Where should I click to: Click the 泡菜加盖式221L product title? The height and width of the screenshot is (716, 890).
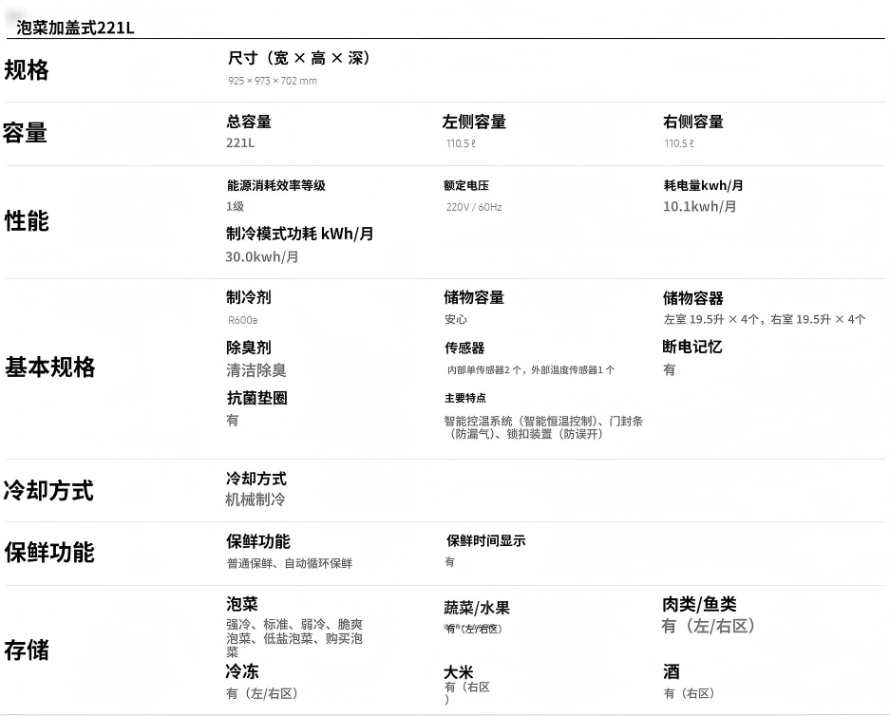click(x=75, y=28)
